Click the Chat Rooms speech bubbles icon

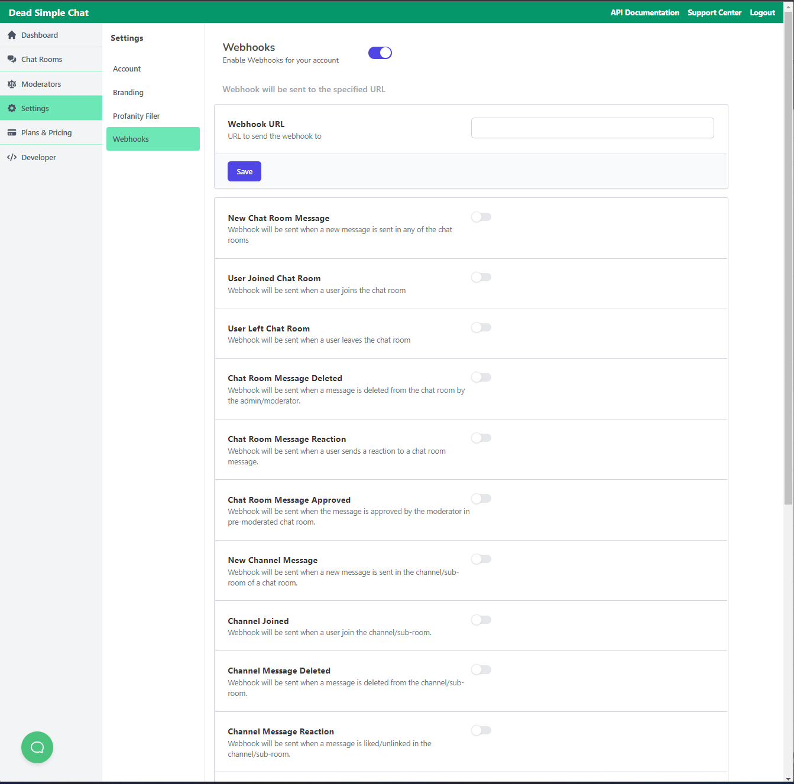point(12,60)
